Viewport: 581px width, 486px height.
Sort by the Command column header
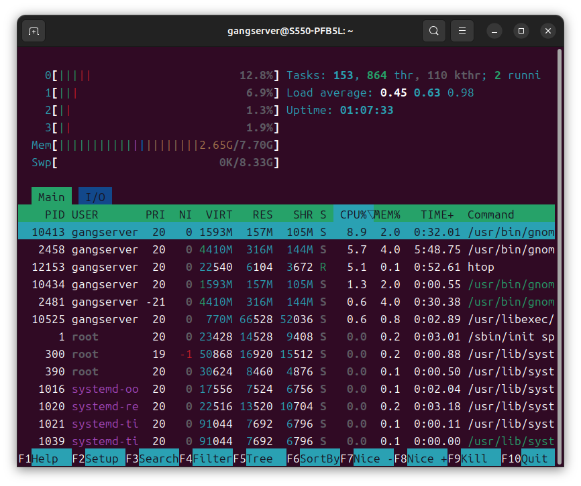[490, 215]
